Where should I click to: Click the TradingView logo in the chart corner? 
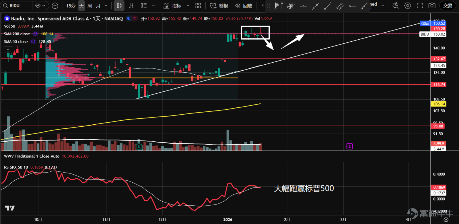click(x=10, y=208)
